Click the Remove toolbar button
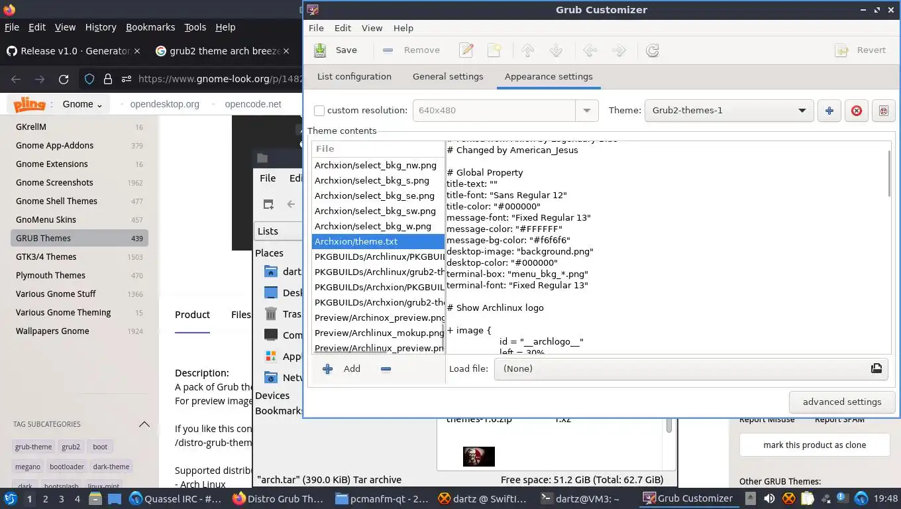 pos(411,50)
